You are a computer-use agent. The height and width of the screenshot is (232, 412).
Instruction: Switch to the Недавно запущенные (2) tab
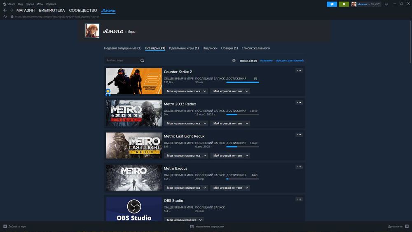click(x=122, y=48)
